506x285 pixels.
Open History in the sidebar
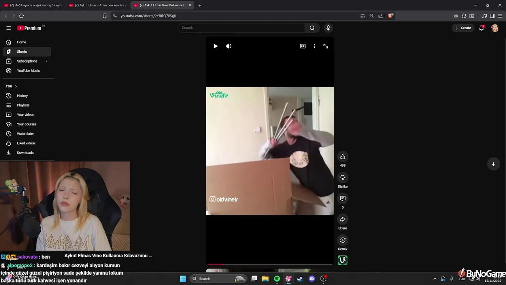tap(27, 96)
